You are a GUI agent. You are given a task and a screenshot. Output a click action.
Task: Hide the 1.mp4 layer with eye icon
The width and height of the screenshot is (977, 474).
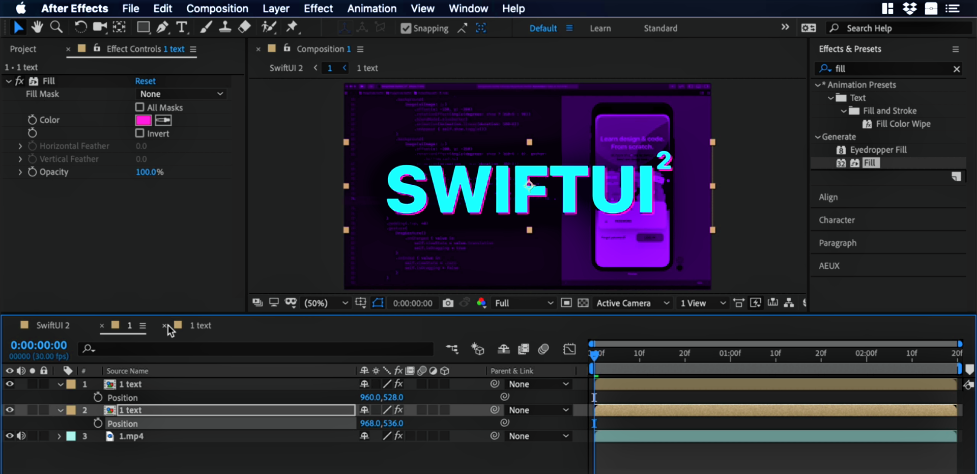[x=10, y=436]
